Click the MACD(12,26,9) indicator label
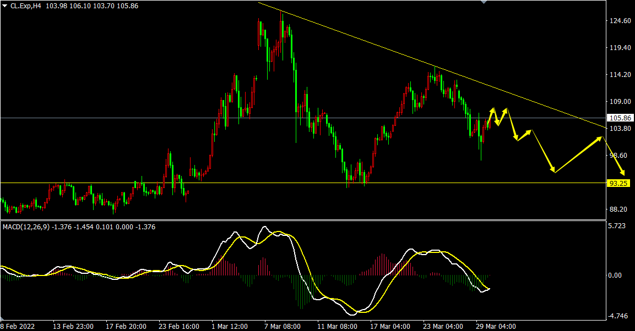The height and width of the screenshot is (331, 635). (26, 227)
